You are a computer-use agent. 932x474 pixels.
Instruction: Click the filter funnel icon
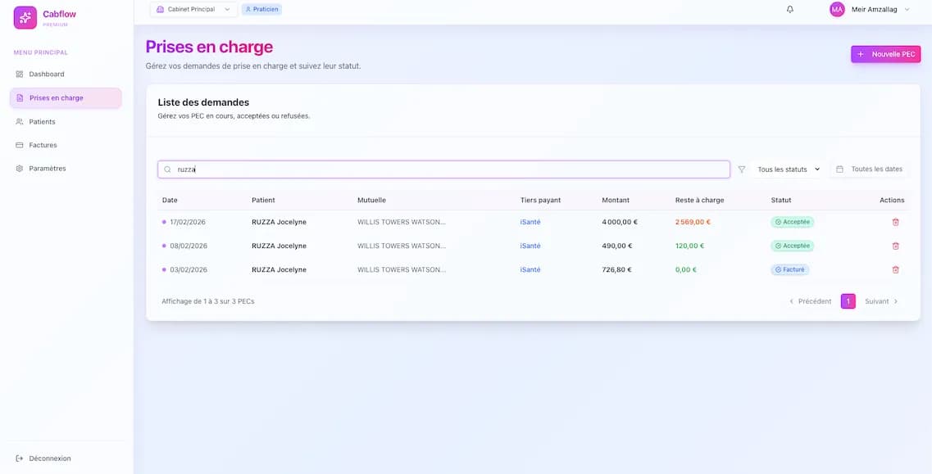[741, 169]
